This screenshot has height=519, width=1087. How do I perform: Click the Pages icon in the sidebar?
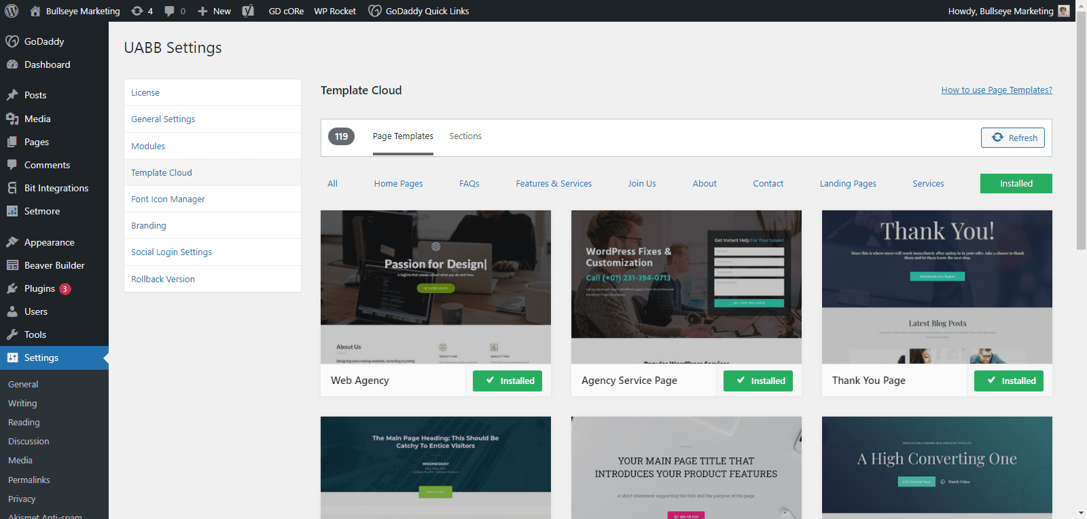pos(12,142)
